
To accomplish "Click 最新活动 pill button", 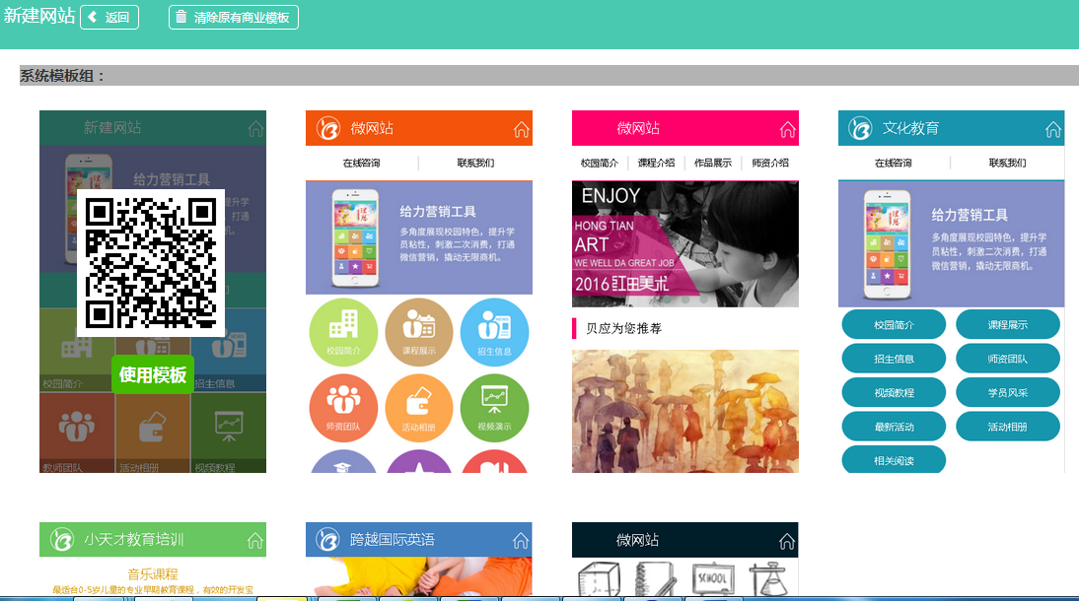I will 894,427.
